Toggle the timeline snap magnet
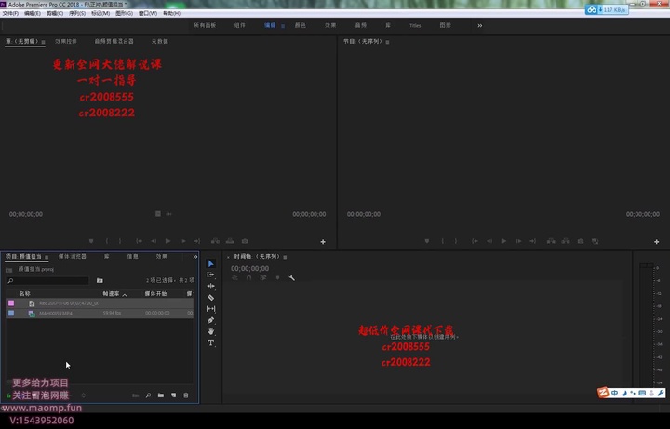This screenshot has width=670, height=429. point(248,277)
